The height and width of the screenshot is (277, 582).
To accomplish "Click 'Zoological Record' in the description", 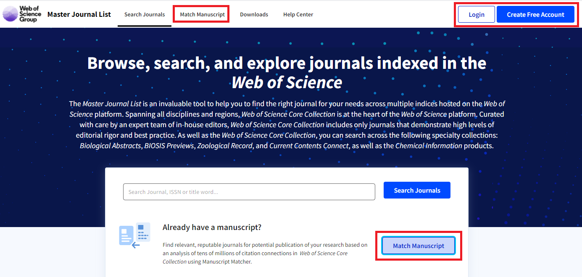I will point(225,146).
